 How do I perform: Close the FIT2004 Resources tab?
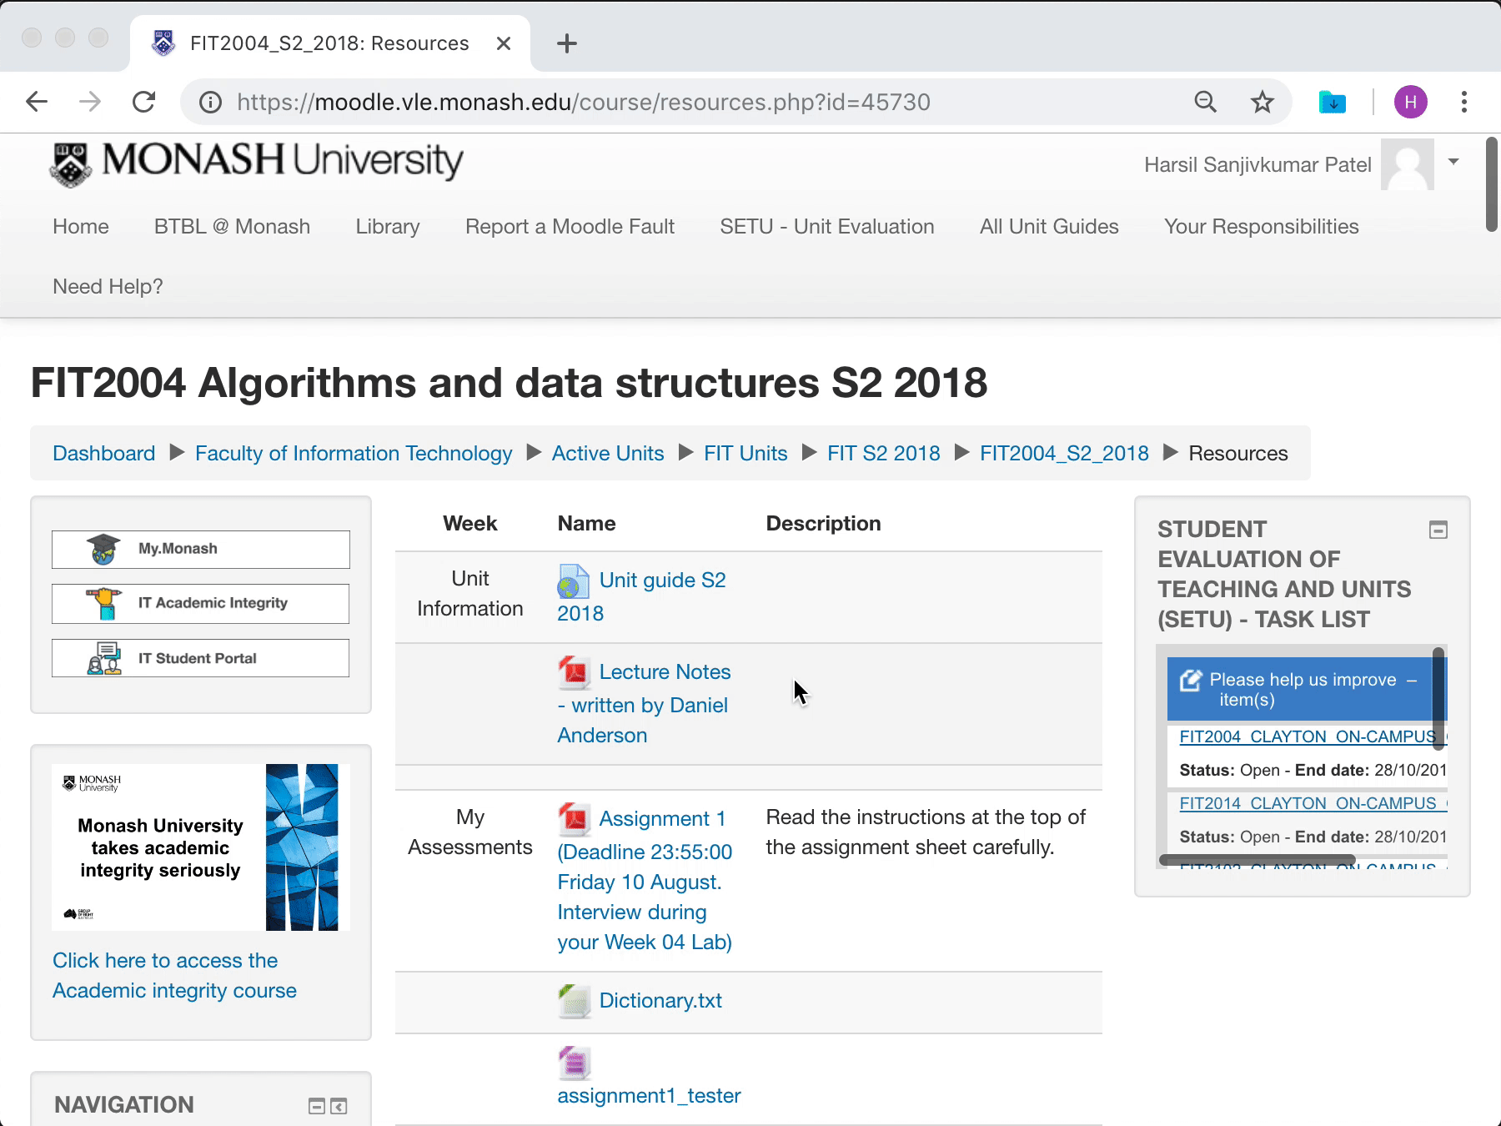pyautogui.click(x=504, y=43)
